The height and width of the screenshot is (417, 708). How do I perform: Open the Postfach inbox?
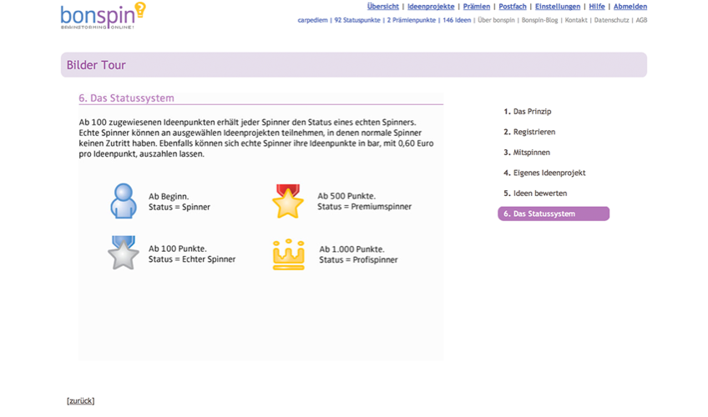(512, 7)
